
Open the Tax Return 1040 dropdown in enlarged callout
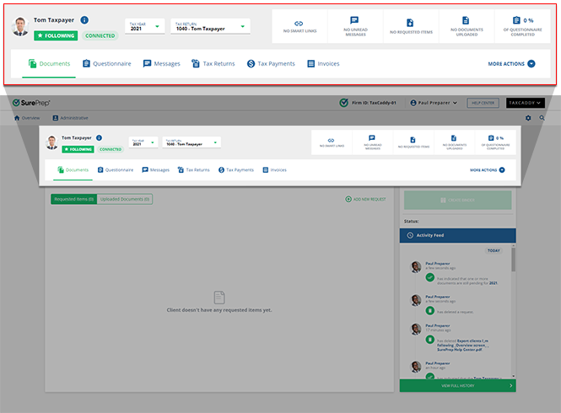coord(210,26)
